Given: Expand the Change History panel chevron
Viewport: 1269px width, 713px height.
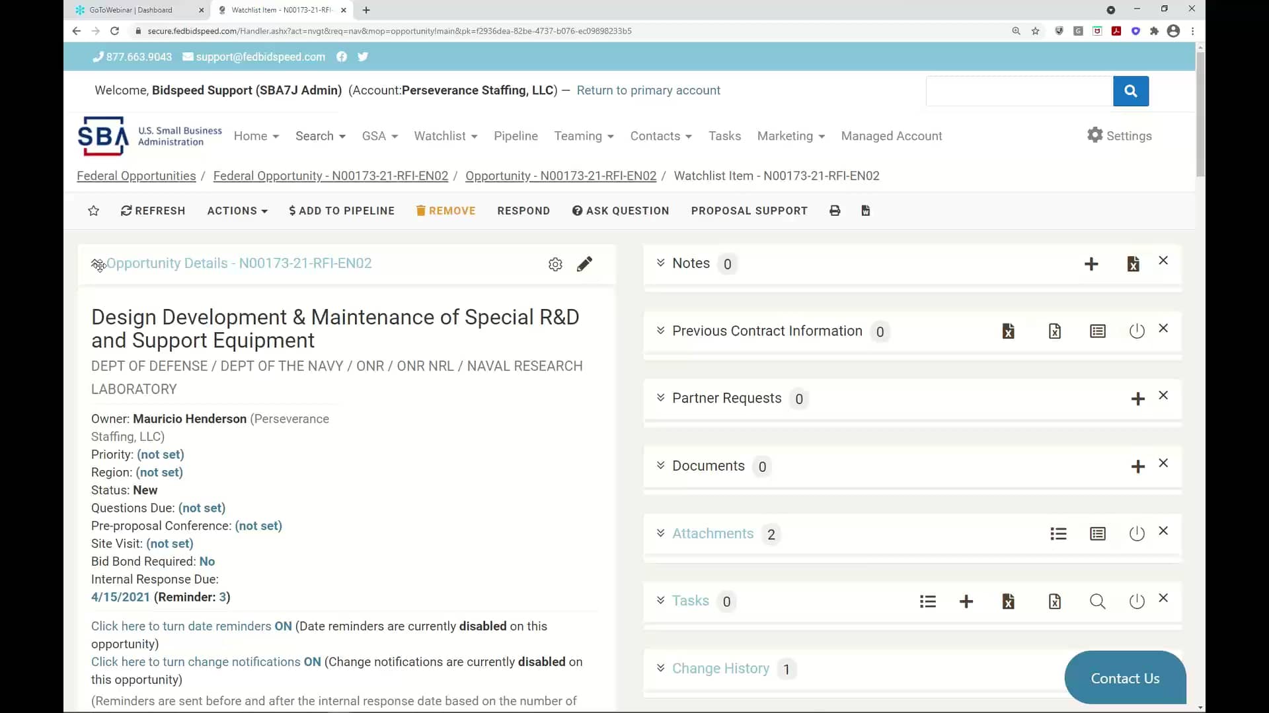Looking at the screenshot, I should (x=660, y=668).
